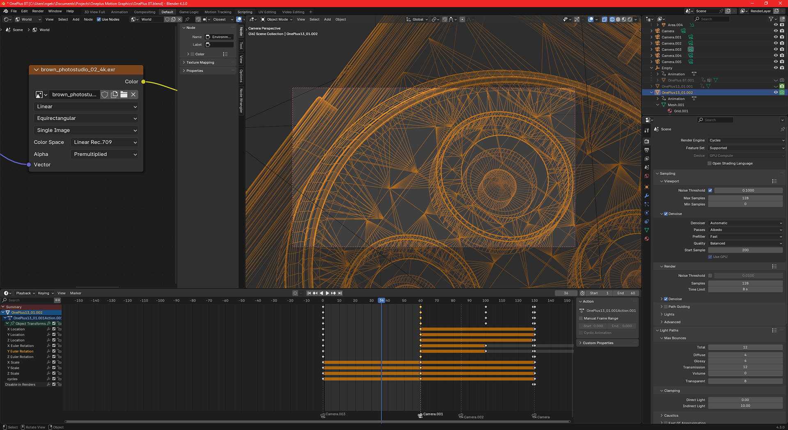Open the World properties tab icon
This screenshot has height=430, width=788.
647,176
